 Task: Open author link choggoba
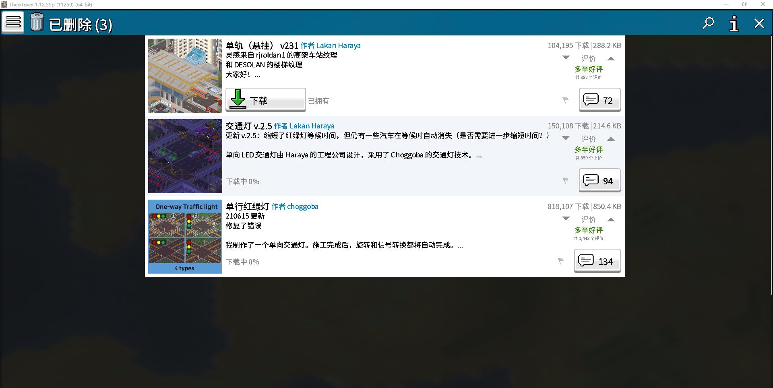pos(302,206)
